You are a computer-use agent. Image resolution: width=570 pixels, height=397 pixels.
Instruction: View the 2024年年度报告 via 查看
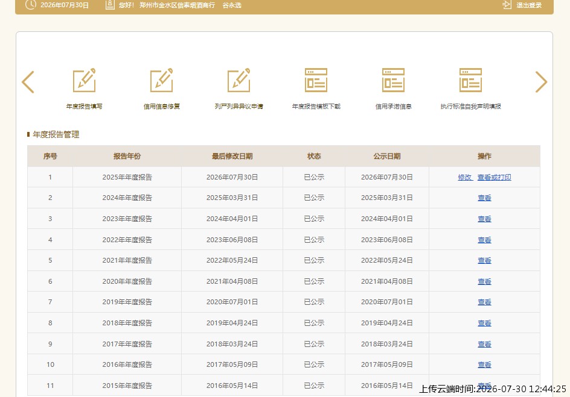(485, 198)
